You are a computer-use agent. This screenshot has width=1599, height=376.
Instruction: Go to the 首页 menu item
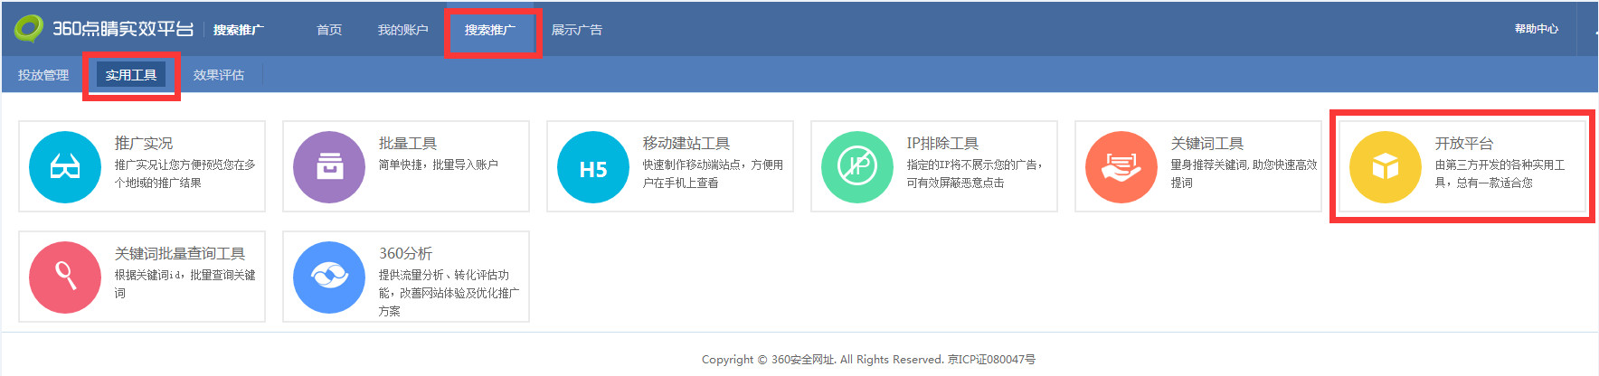[x=329, y=30]
